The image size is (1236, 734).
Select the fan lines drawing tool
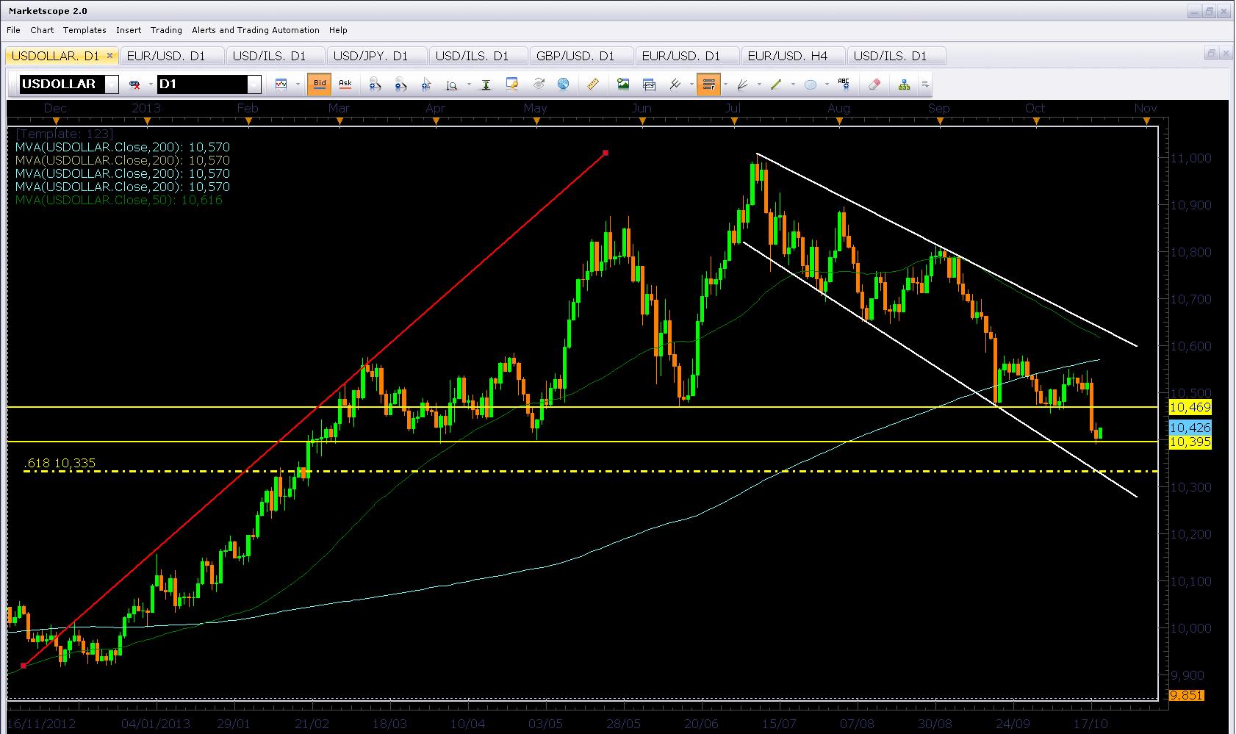click(742, 84)
